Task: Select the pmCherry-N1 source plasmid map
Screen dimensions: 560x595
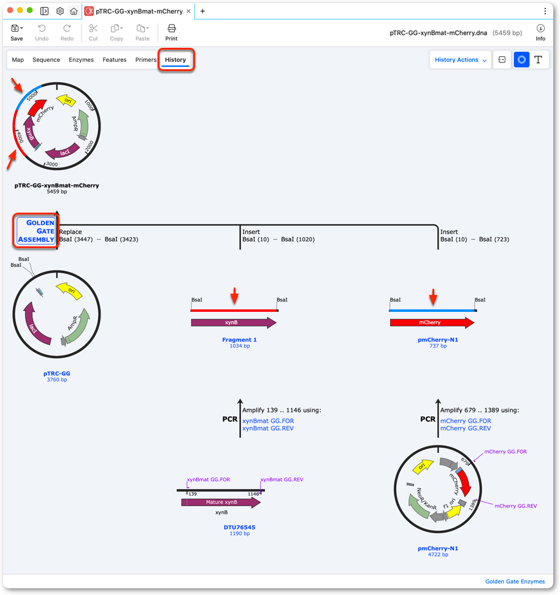Action: pos(438,489)
